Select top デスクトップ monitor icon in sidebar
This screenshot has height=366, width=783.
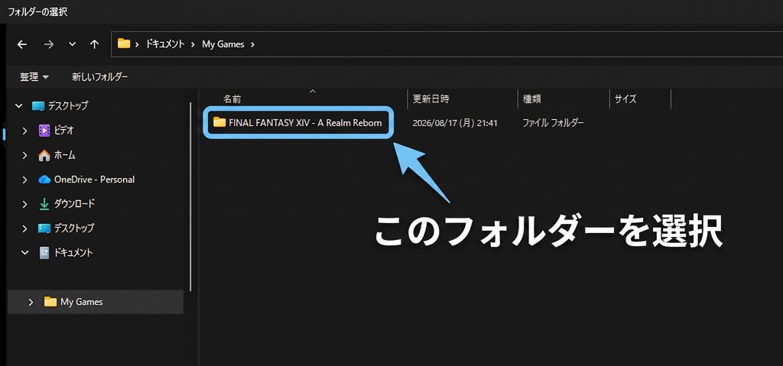pos(38,106)
